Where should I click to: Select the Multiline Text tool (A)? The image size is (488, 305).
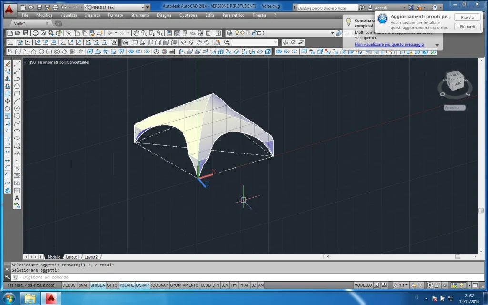coord(17,198)
